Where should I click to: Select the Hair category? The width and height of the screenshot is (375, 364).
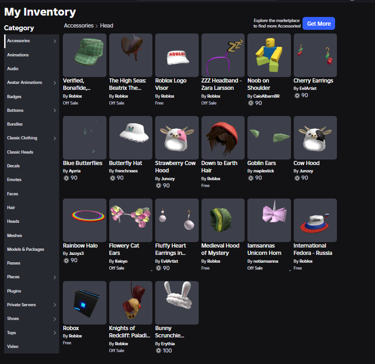[32, 208]
